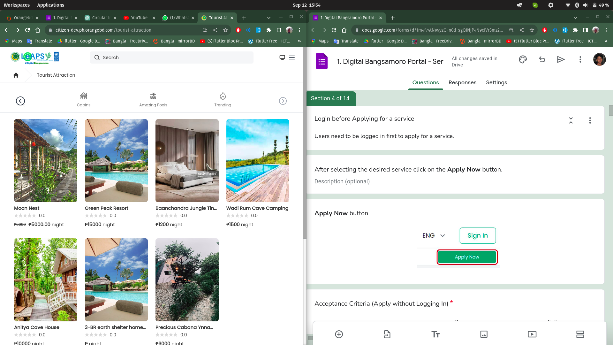Switch to the Responses tab

[462, 82]
